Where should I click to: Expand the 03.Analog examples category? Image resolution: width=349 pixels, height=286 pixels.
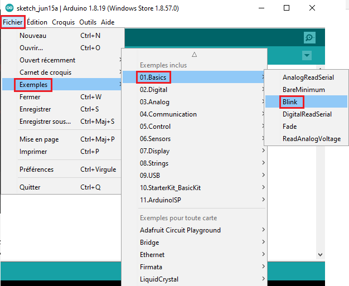194,102
